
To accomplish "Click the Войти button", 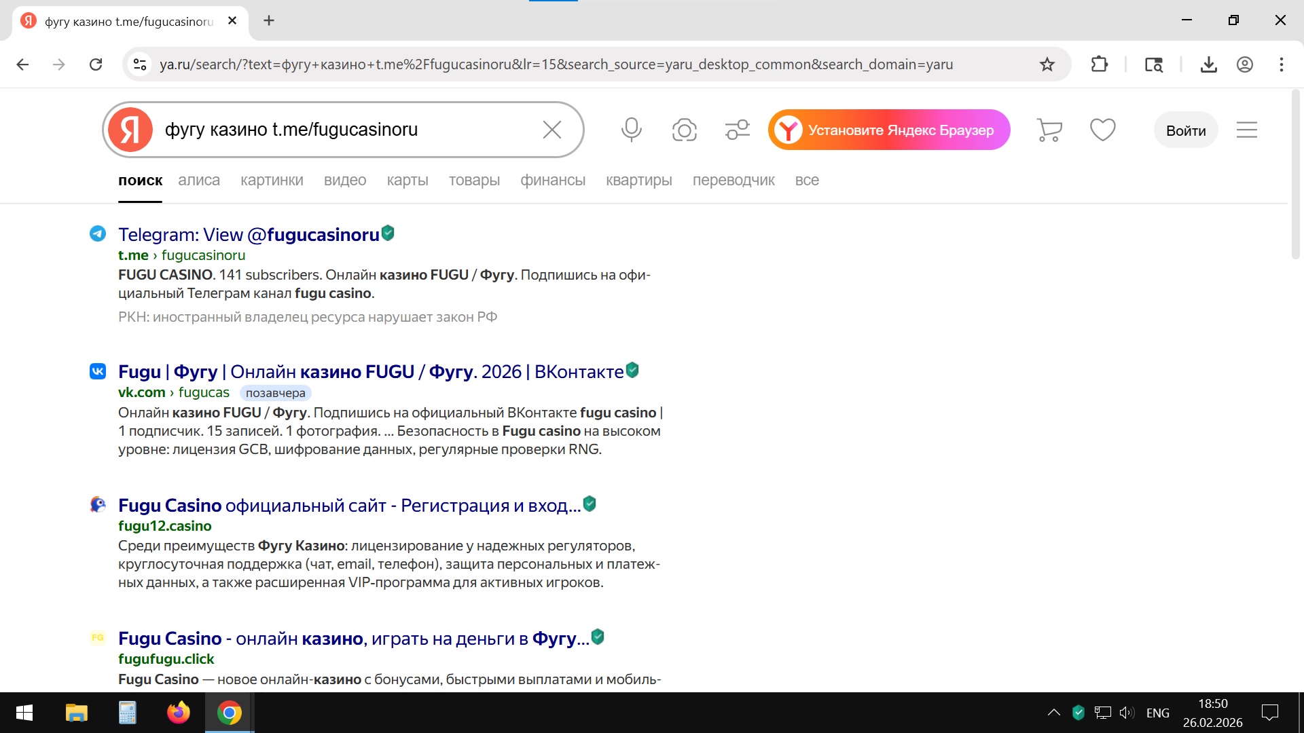I will pyautogui.click(x=1185, y=130).
